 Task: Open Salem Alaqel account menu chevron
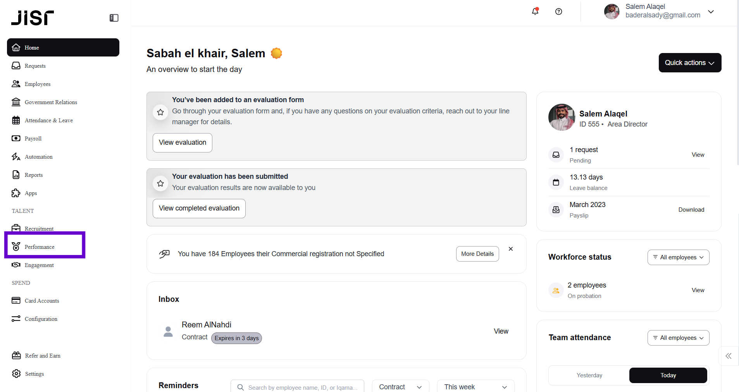pos(711,12)
